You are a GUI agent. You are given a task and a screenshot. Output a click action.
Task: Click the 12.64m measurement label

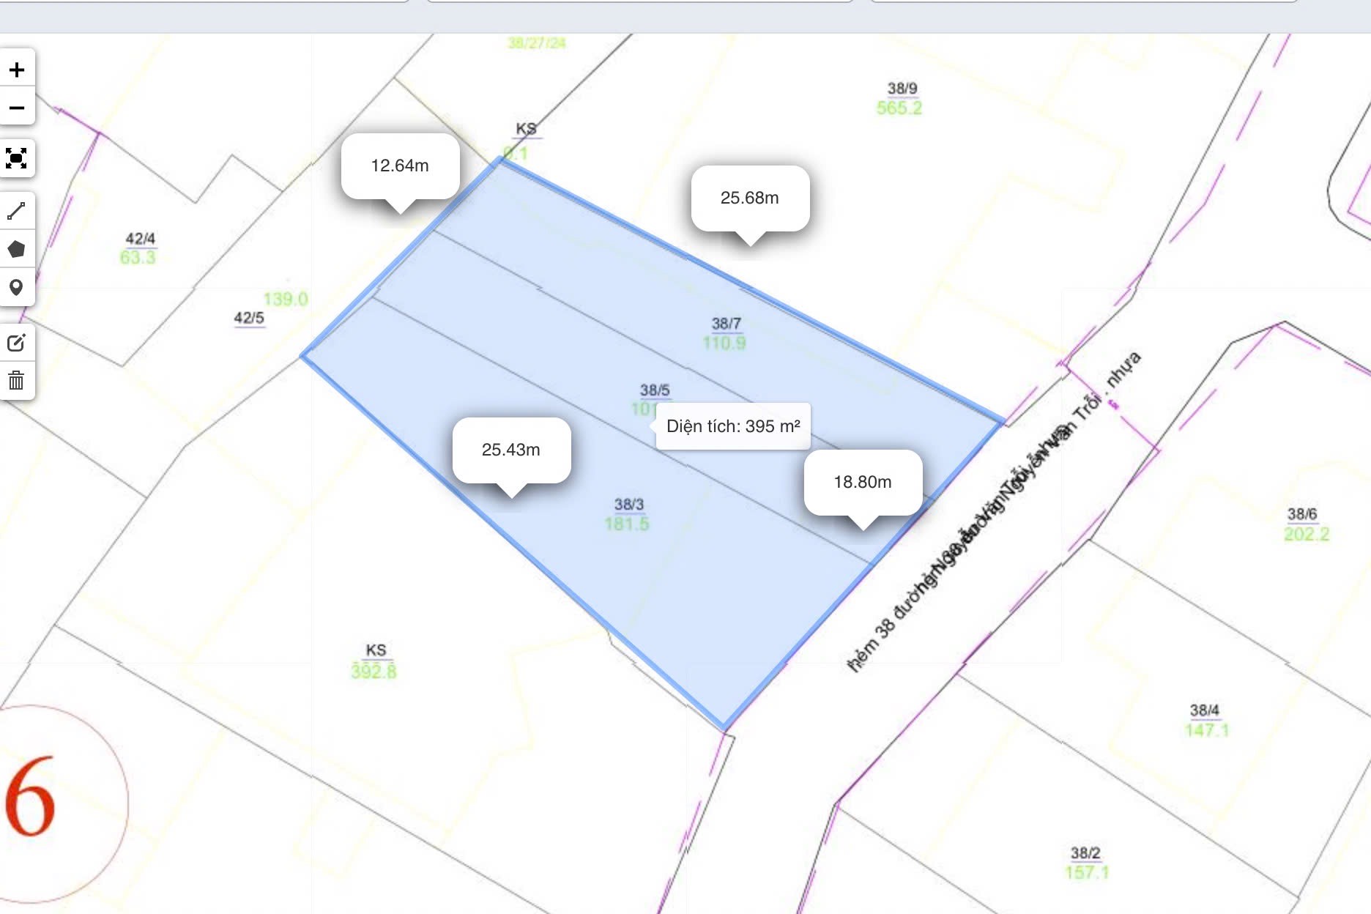400,166
